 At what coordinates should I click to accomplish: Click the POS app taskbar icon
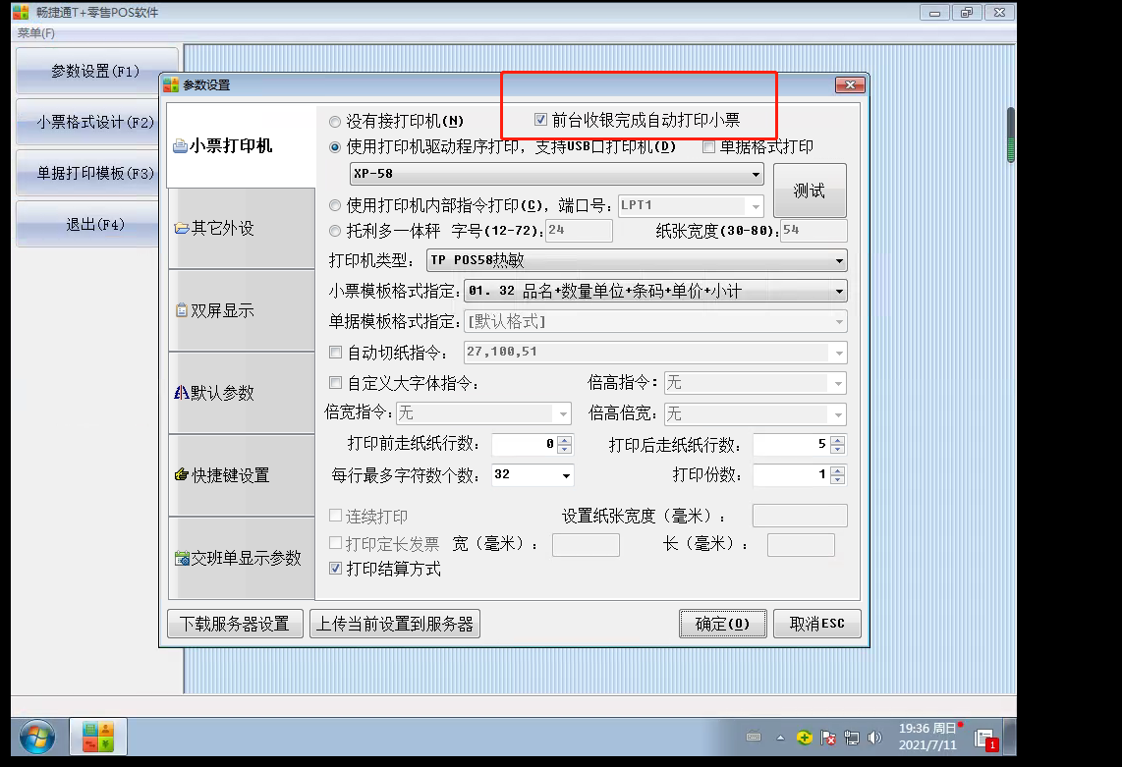(x=98, y=737)
